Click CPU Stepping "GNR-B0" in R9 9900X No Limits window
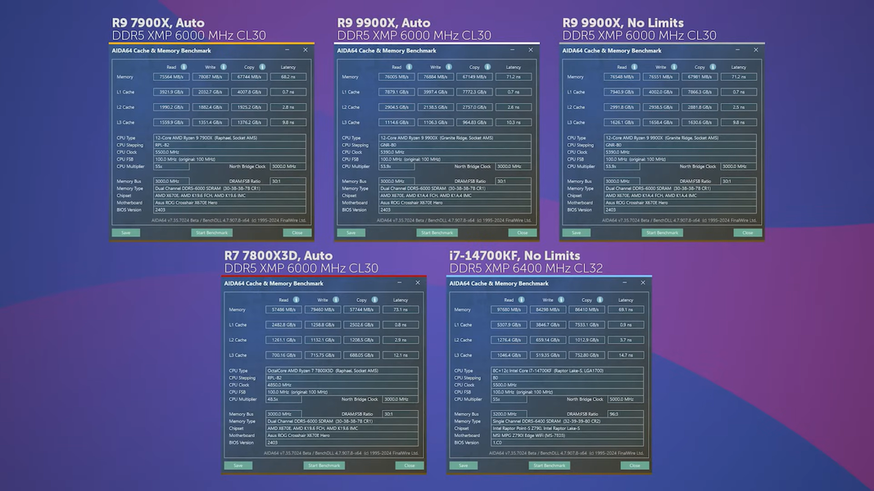The image size is (874, 491). pyautogui.click(x=680, y=145)
